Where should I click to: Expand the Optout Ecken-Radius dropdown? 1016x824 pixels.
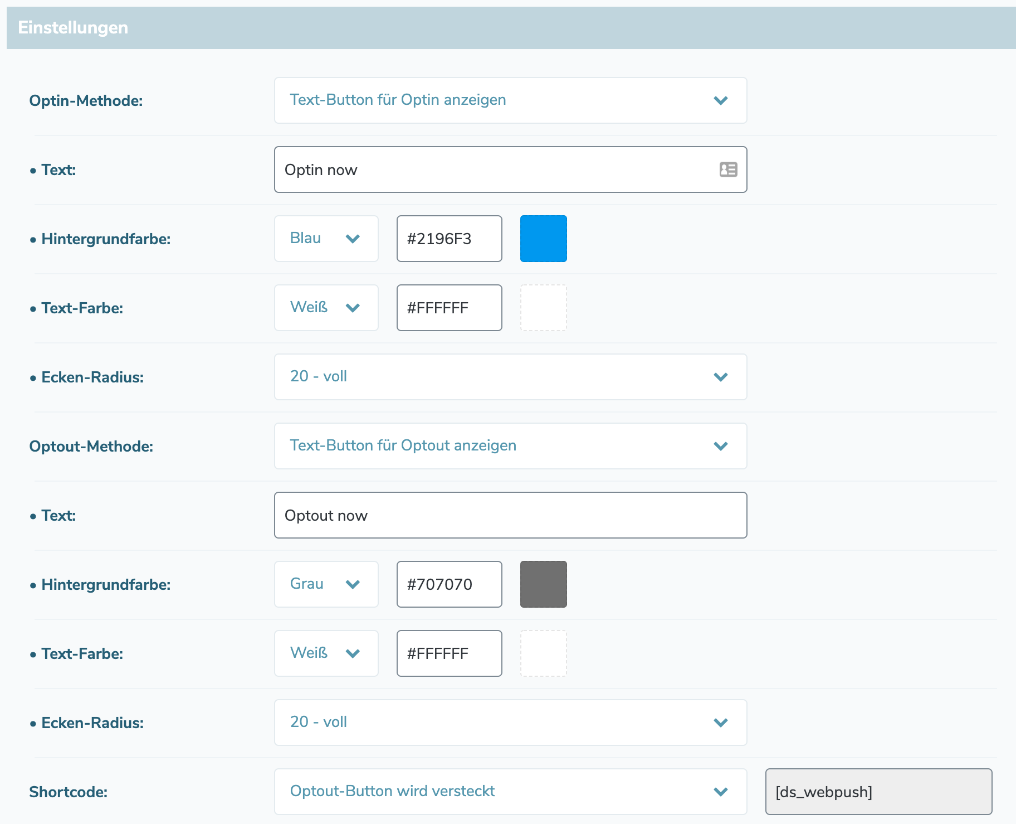pyautogui.click(x=510, y=723)
